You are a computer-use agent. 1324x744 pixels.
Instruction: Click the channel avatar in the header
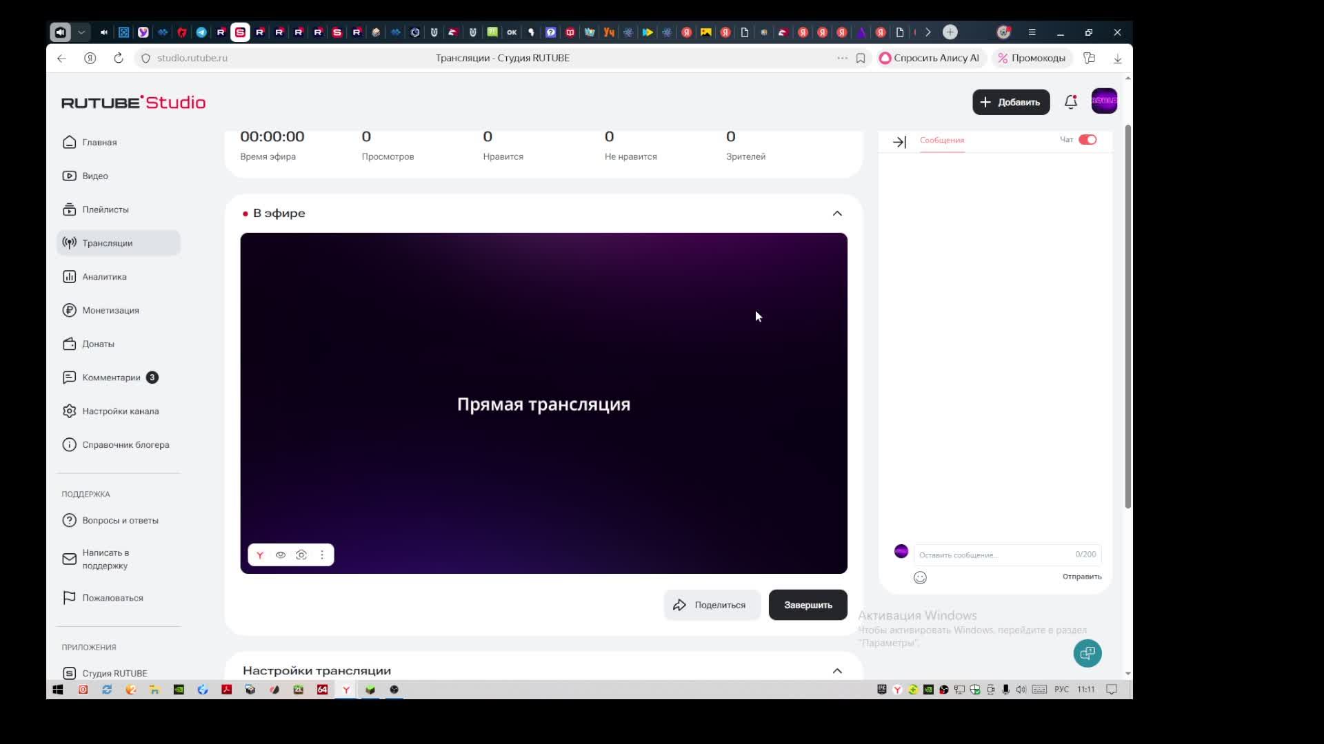tap(1104, 101)
